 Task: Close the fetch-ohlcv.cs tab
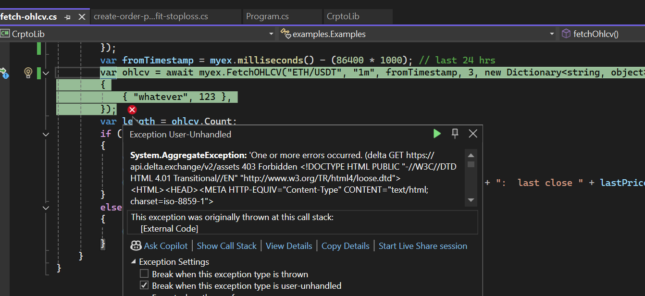[82, 17]
